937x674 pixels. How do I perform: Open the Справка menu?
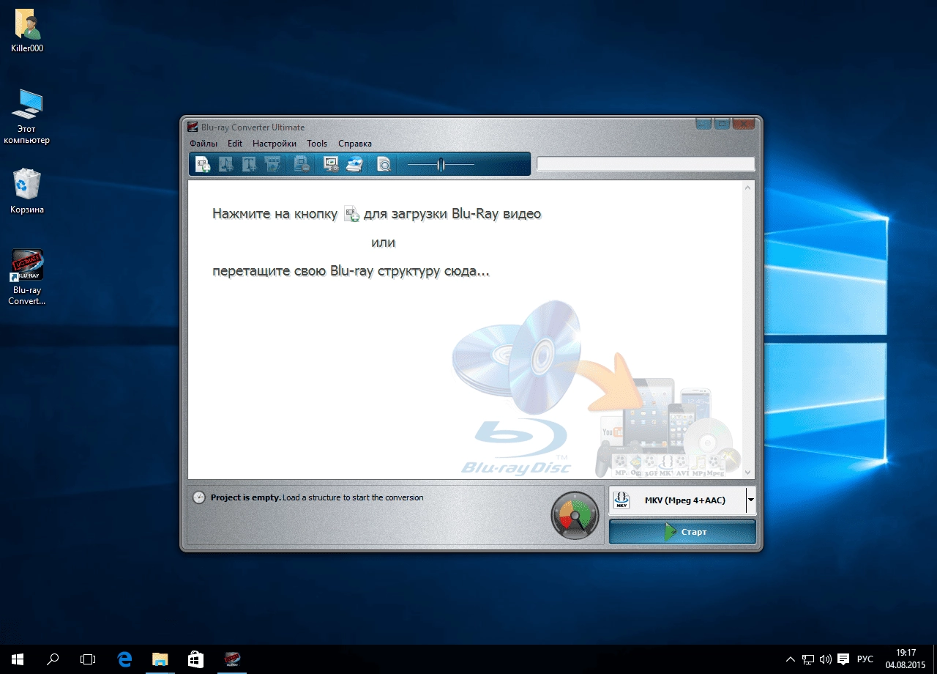pos(355,144)
